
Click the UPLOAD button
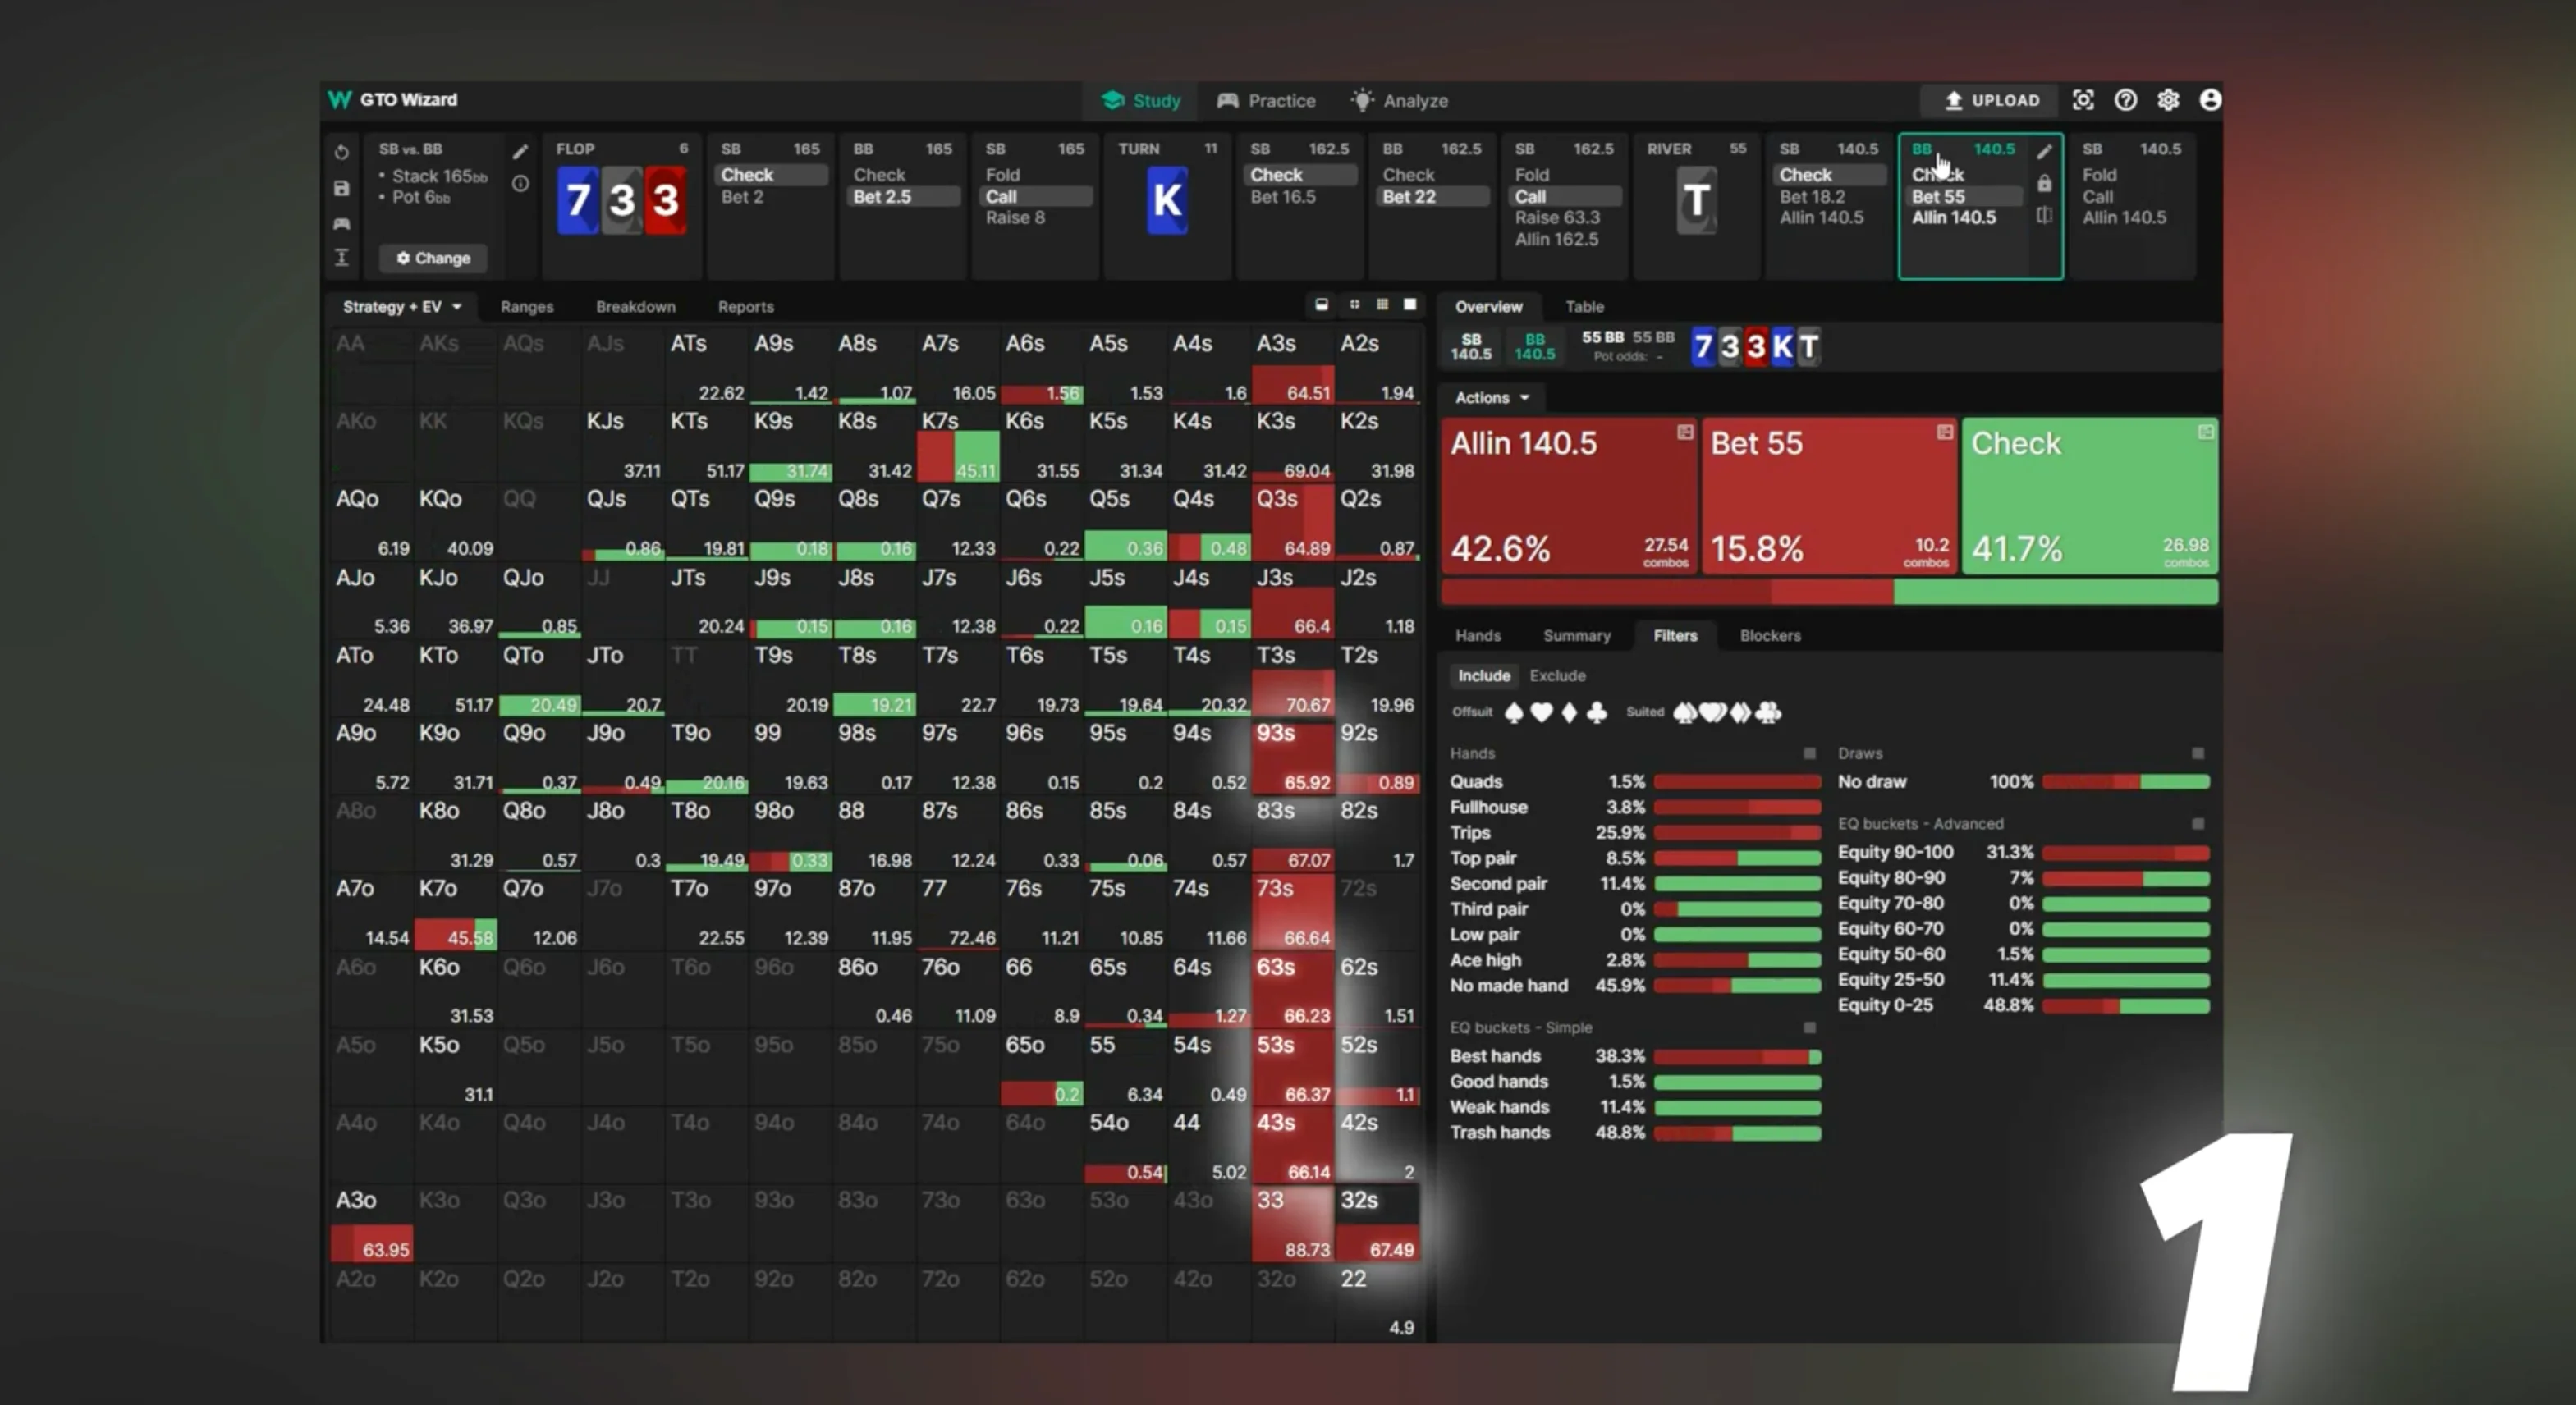[x=1990, y=100]
